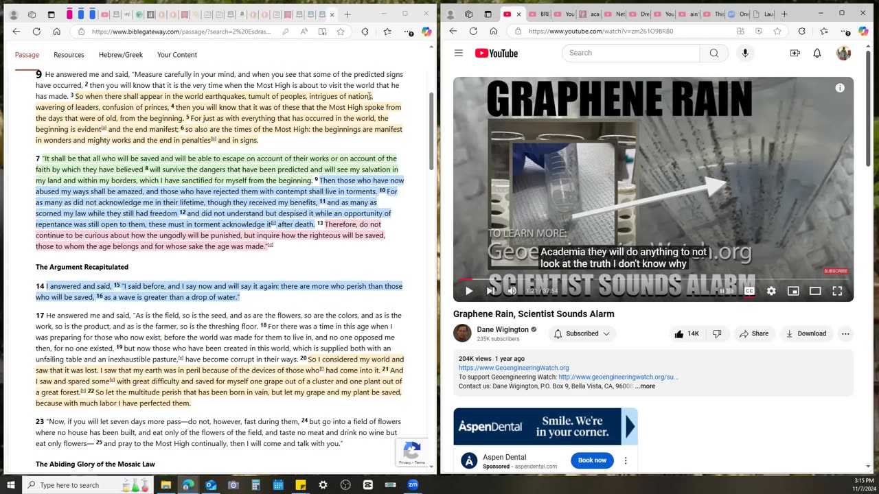Click scrollbar of BibleGateway page
The height and width of the screenshot is (494, 879).
(431, 130)
